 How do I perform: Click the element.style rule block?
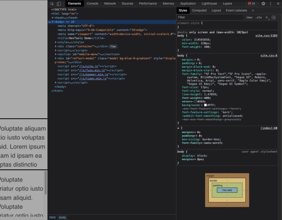pyautogui.click(x=227, y=25)
